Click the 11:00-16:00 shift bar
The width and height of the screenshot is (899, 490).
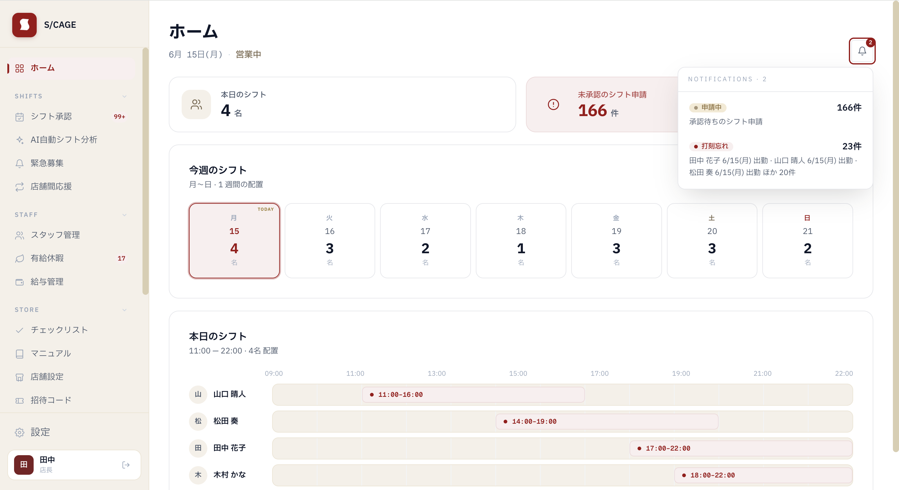coord(473,395)
